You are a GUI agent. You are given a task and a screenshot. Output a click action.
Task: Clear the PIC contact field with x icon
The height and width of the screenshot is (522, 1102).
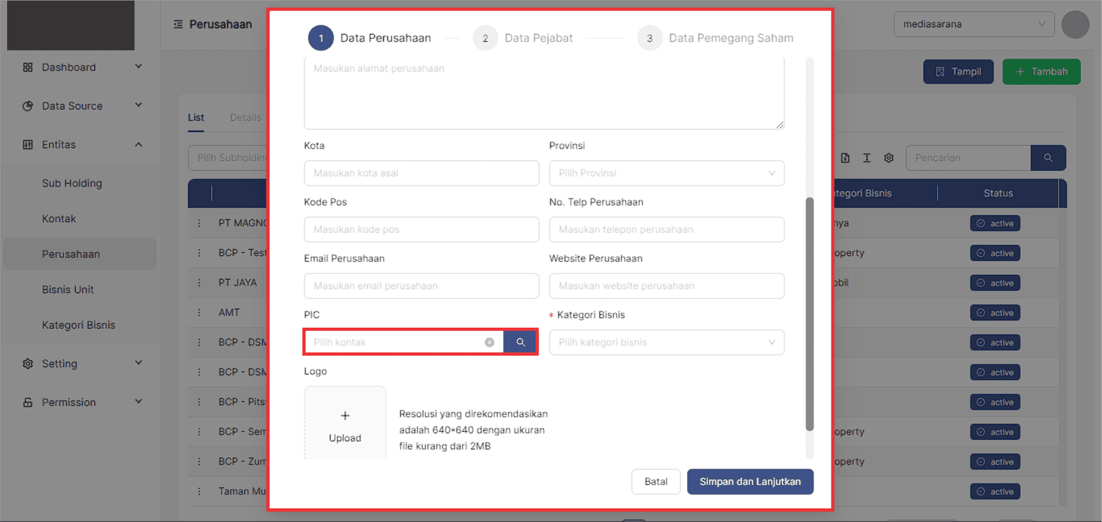click(x=489, y=342)
